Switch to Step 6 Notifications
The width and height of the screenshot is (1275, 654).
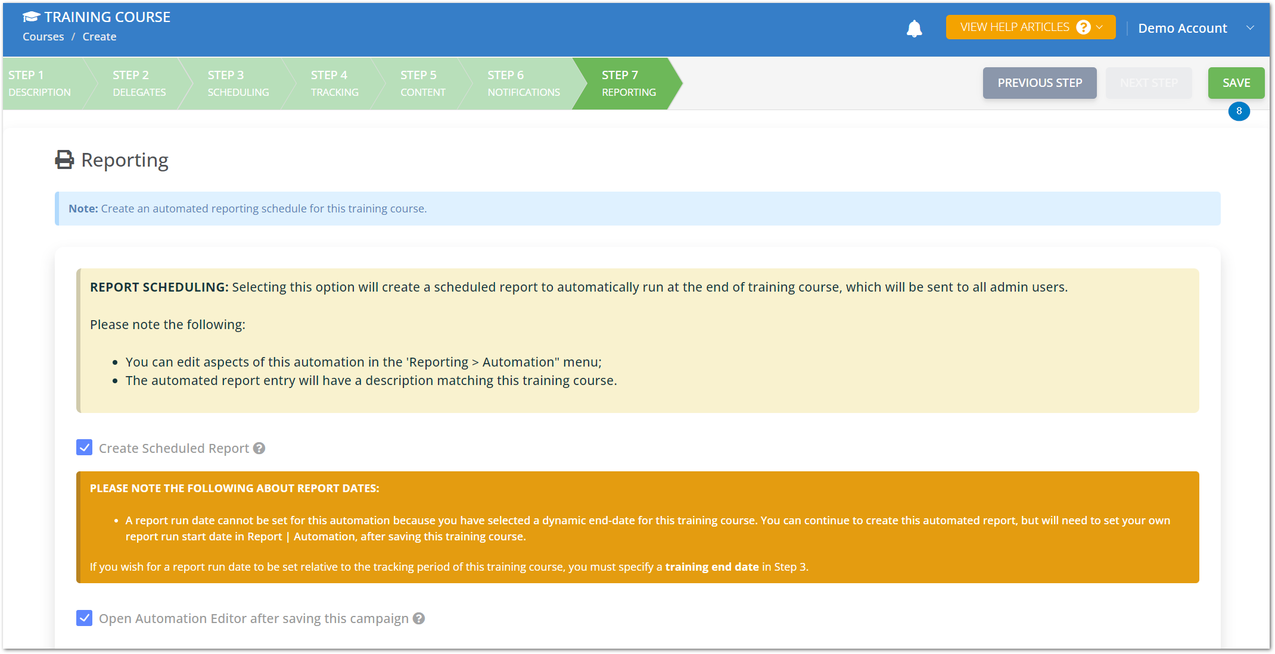[523, 83]
